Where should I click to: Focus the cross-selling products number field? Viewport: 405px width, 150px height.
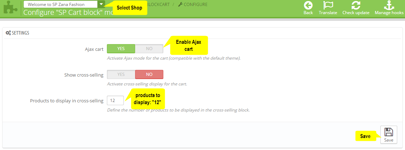[115, 100]
